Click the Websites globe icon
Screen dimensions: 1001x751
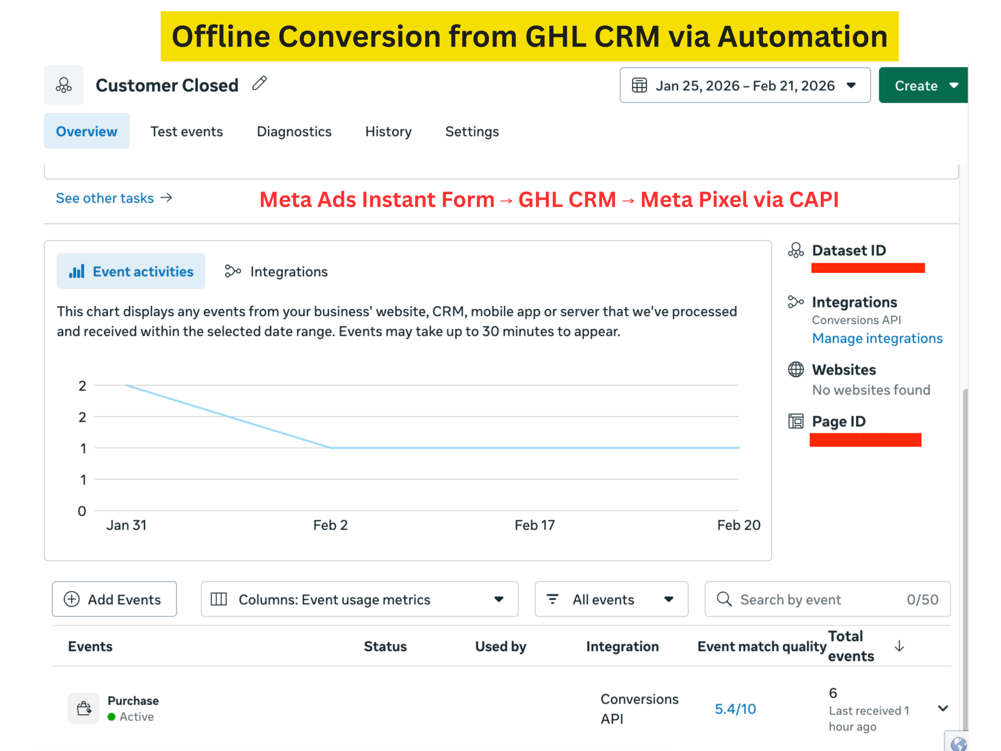(x=796, y=369)
